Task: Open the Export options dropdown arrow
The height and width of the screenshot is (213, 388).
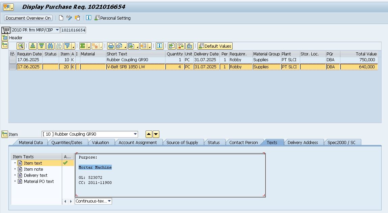Action: [137, 46]
